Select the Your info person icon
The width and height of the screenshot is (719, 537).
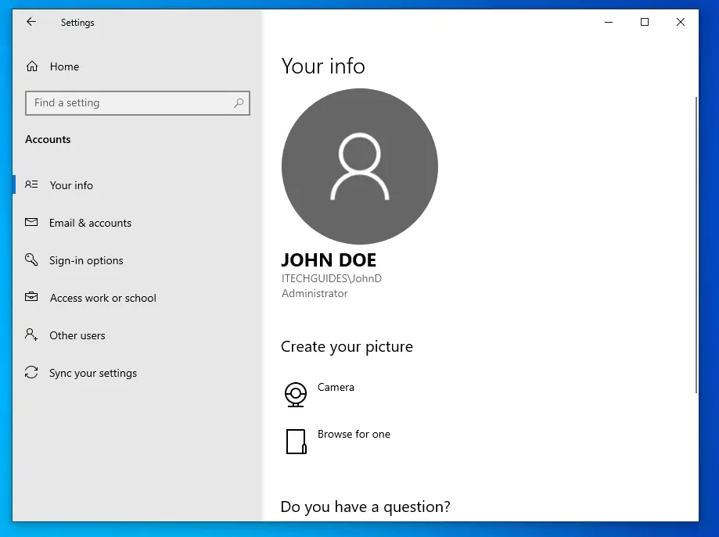[x=31, y=184]
